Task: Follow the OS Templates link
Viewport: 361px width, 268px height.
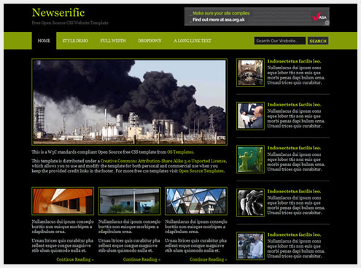Action: [180, 152]
